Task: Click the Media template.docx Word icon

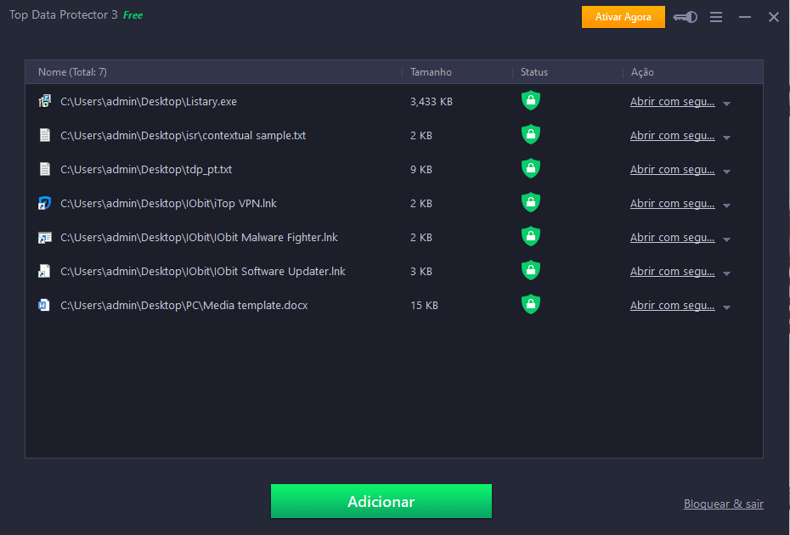Action: tap(44, 305)
